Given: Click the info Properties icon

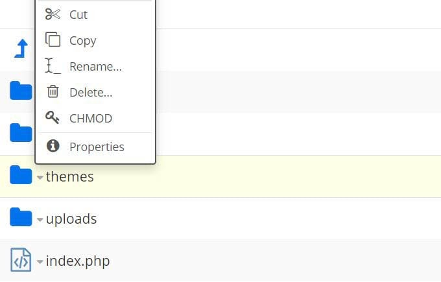Looking at the screenshot, I should coord(53,147).
